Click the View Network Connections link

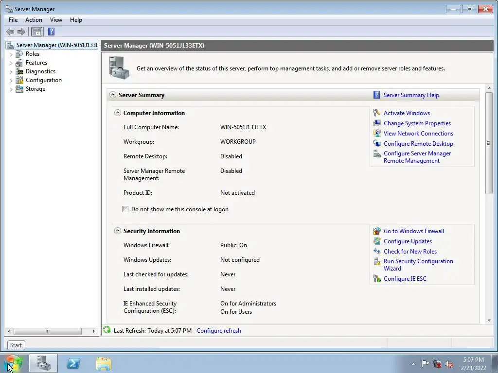click(418, 133)
